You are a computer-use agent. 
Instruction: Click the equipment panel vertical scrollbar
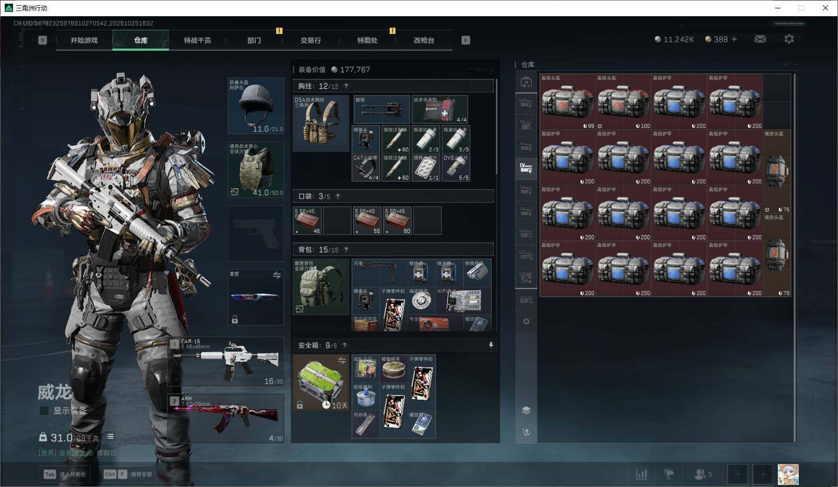click(x=496, y=126)
